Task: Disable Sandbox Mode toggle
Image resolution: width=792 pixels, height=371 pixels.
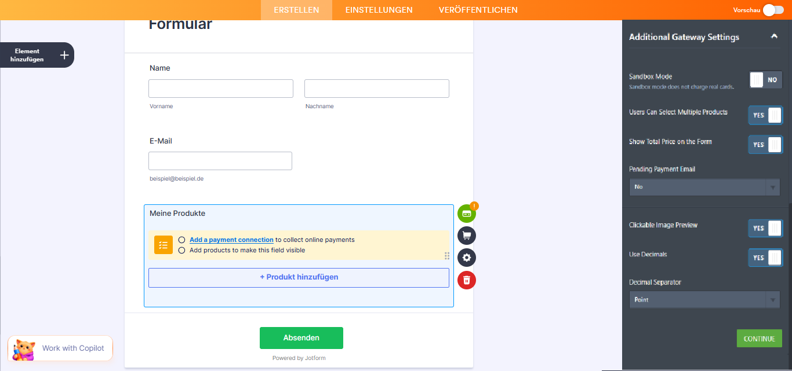Action: pos(765,80)
